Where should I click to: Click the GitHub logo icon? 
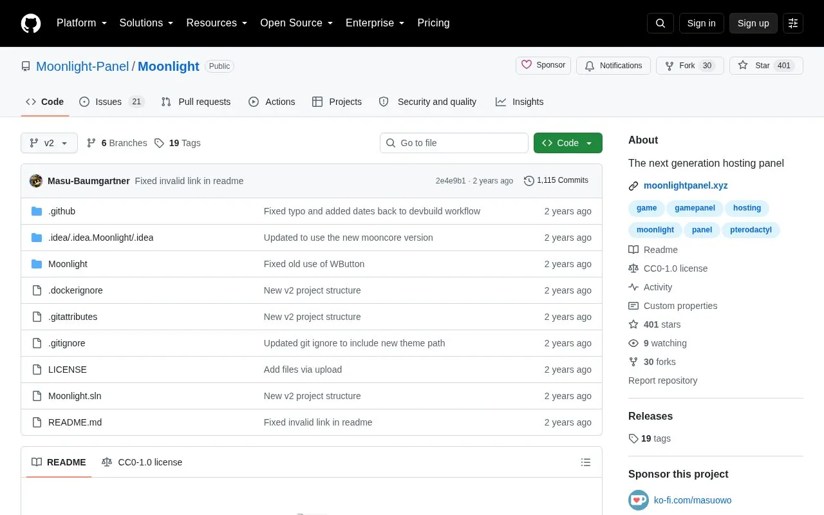(31, 23)
